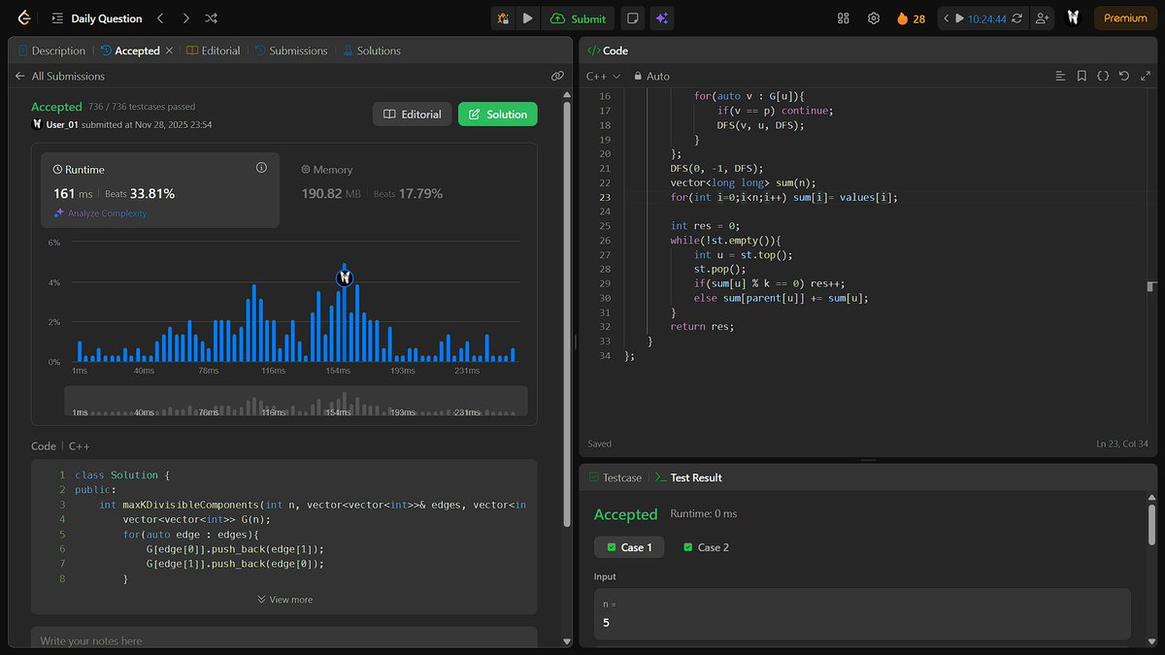Copy the submission link icon
The height and width of the screenshot is (655, 1165).
coord(558,75)
